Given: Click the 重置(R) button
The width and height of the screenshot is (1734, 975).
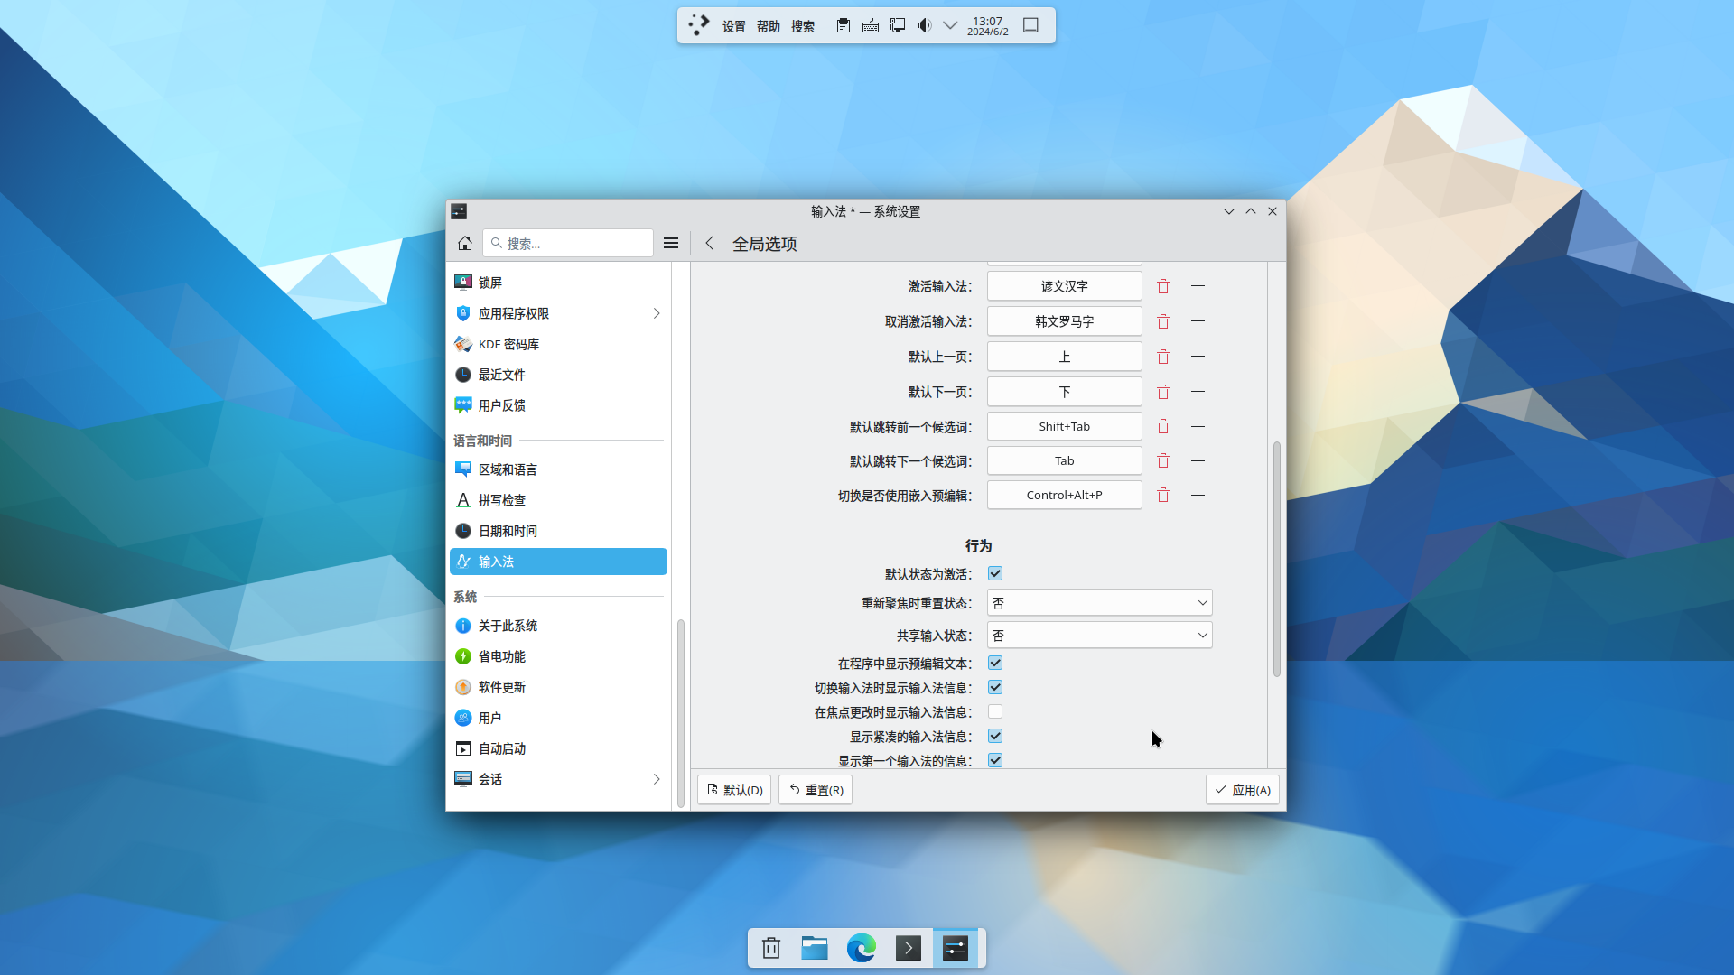Looking at the screenshot, I should click(816, 790).
